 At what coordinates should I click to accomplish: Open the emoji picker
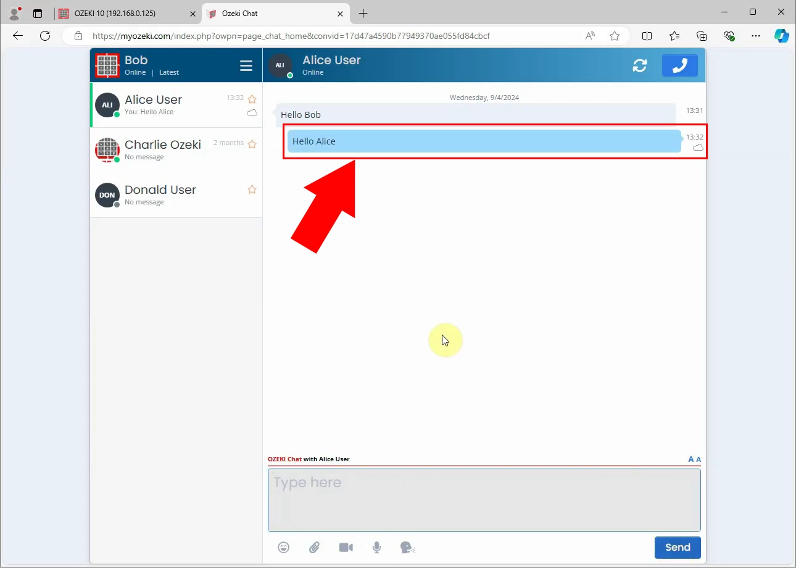(283, 547)
